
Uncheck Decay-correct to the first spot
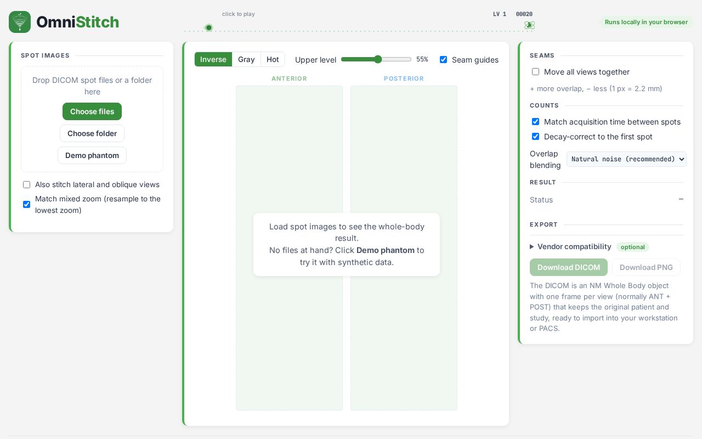pyautogui.click(x=535, y=137)
